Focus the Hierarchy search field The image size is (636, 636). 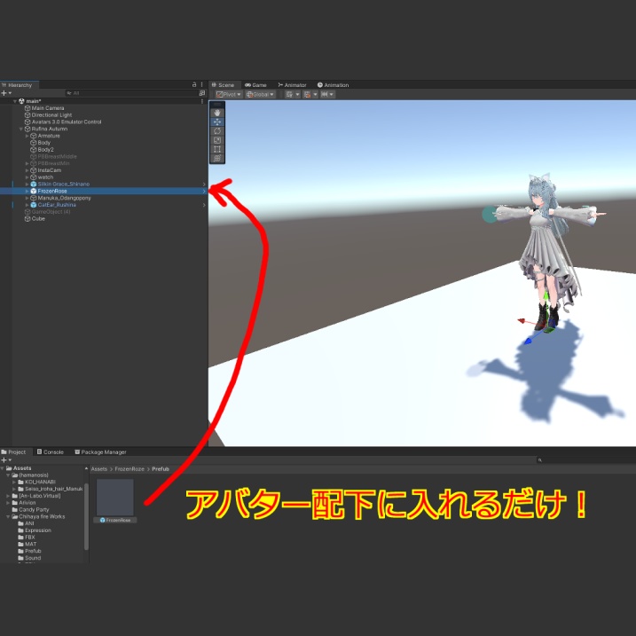131,93
